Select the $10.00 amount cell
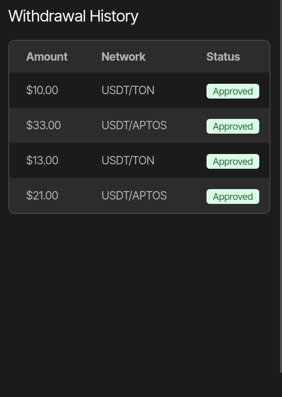 click(x=42, y=90)
